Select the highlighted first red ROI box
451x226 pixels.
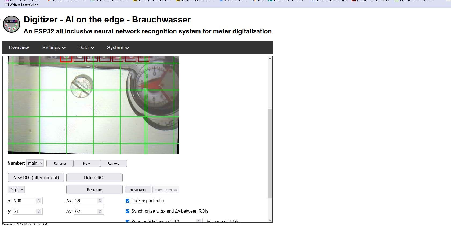point(66,59)
